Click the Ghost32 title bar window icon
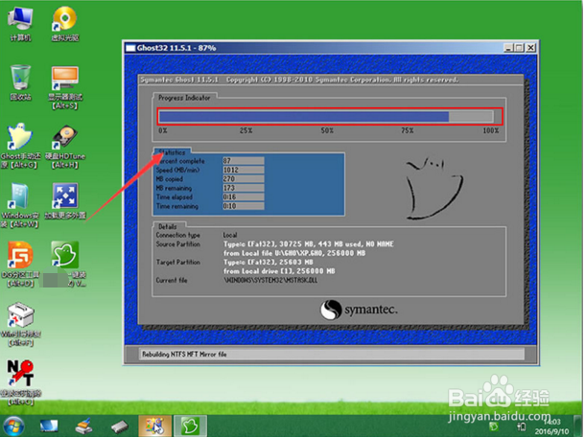This screenshot has width=584, height=437. 130,48
